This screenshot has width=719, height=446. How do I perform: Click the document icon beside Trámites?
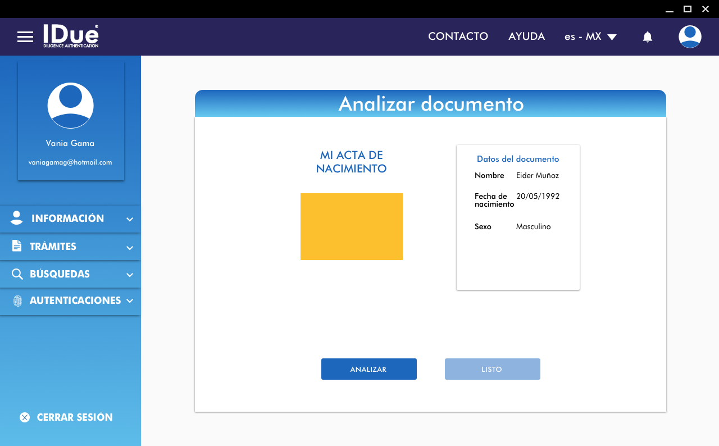click(17, 247)
